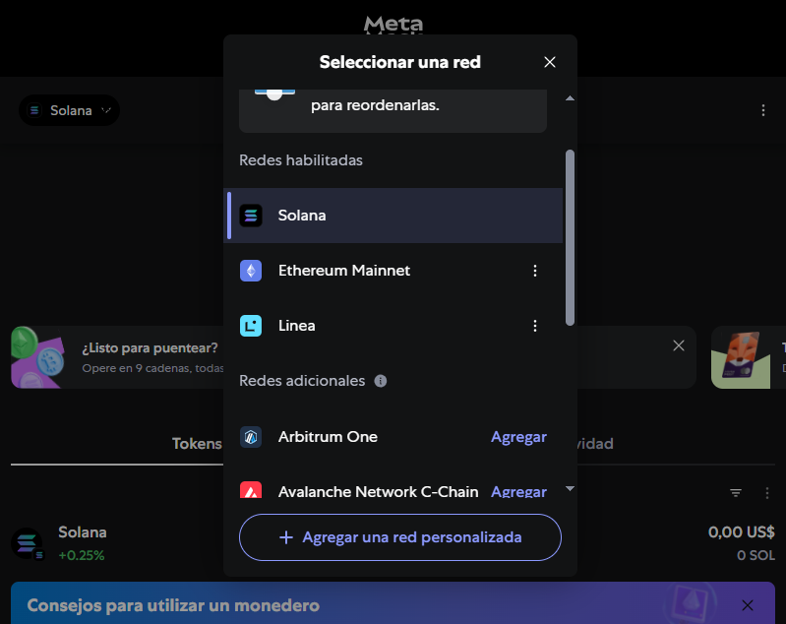The width and height of the screenshot is (786, 624).
Task: Click the Arbitrum One logo icon
Action: (251, 437)
